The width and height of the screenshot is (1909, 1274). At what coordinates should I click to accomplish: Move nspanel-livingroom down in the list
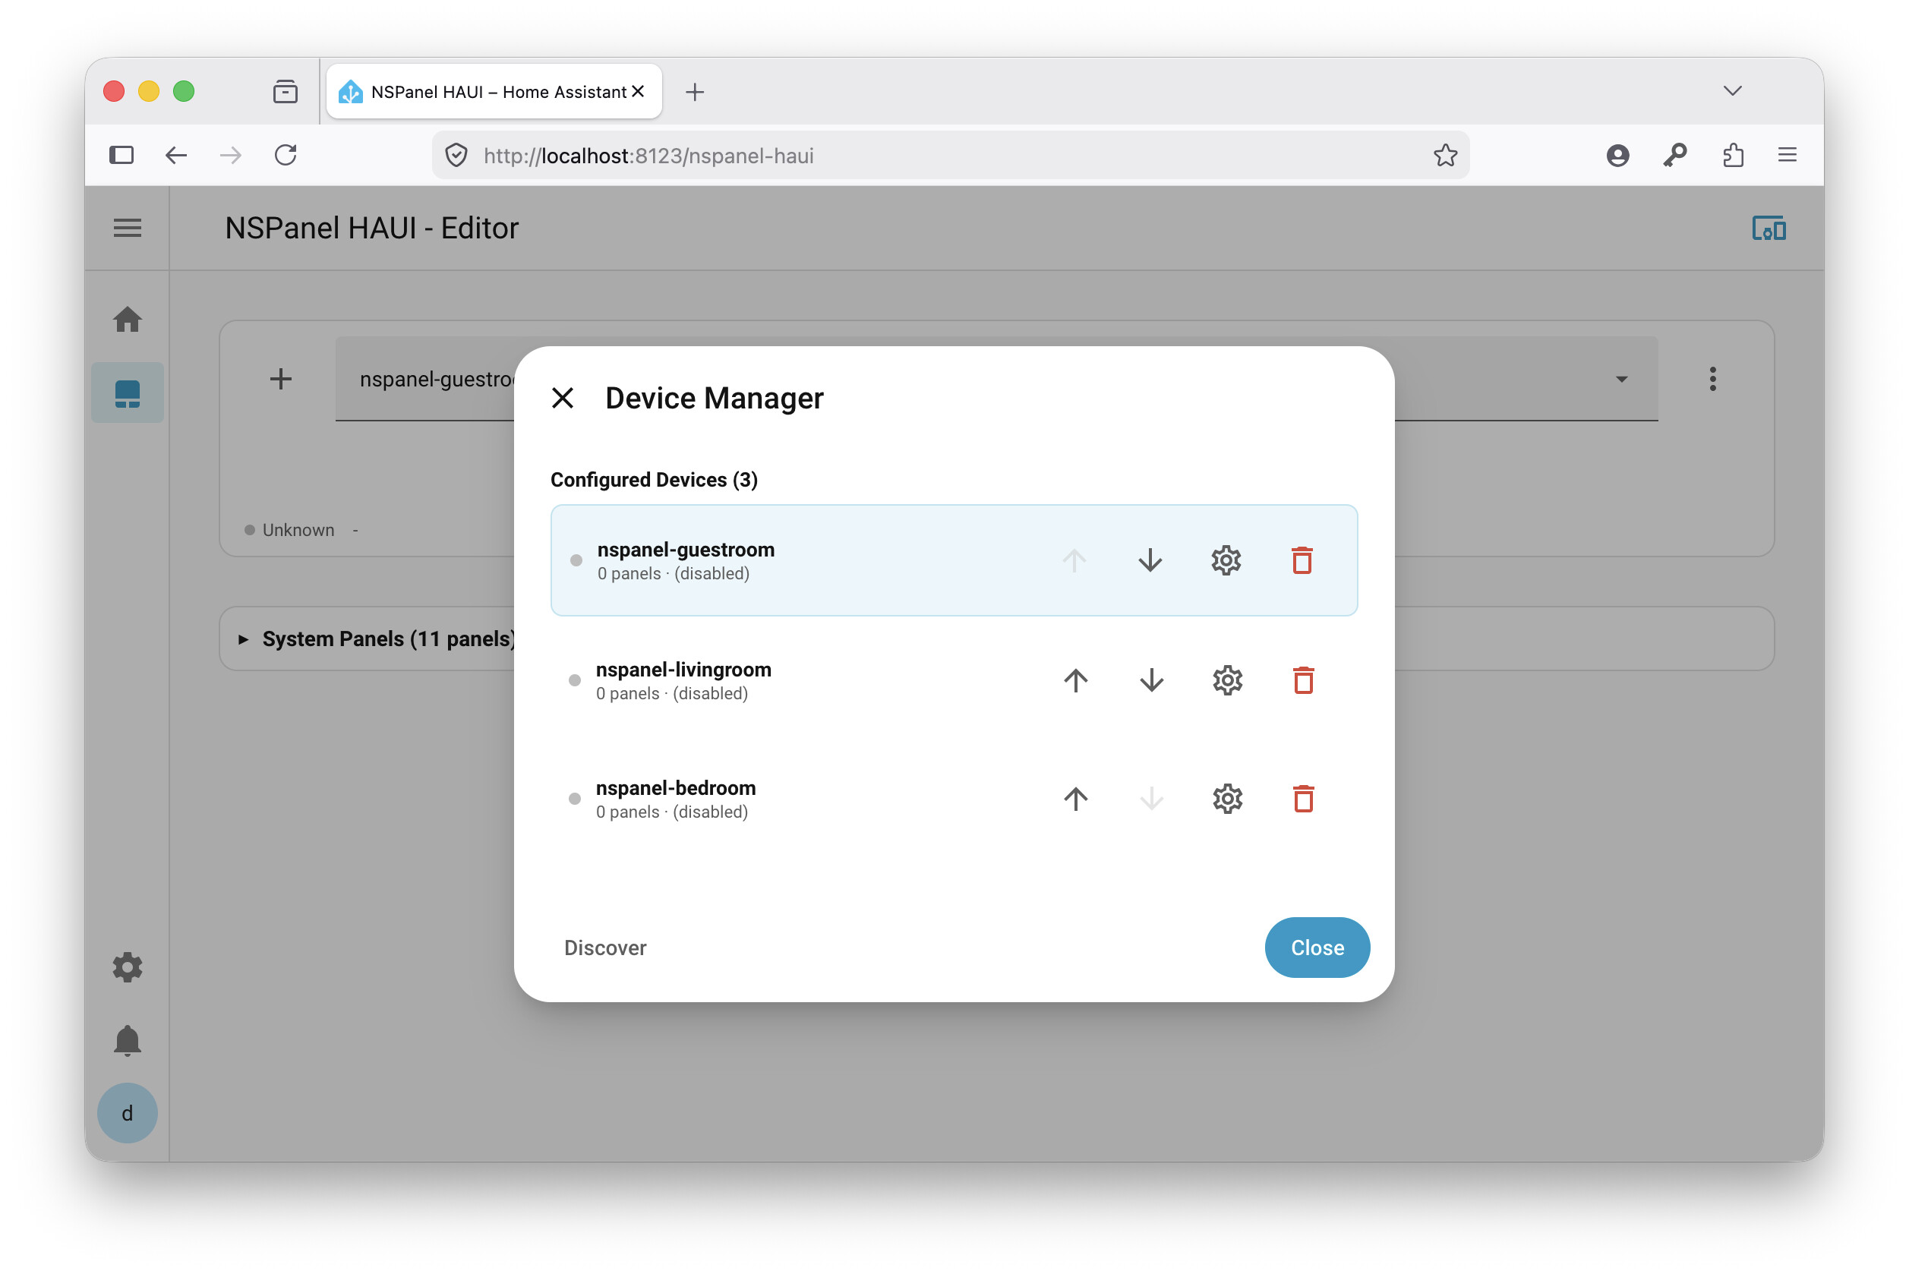pos(1152,680)
